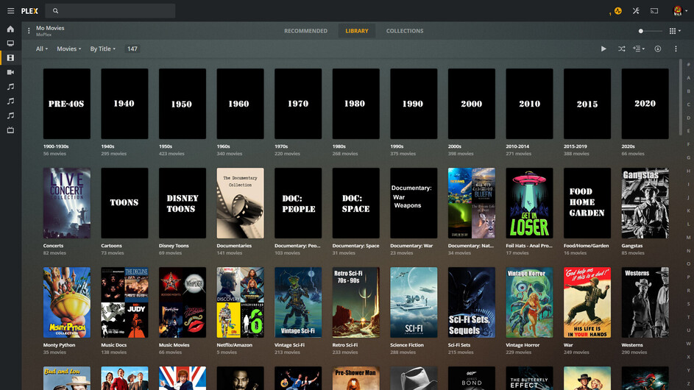Open the Documentary Collection poster
Viewport: 694px width, 390px height.
240,203
